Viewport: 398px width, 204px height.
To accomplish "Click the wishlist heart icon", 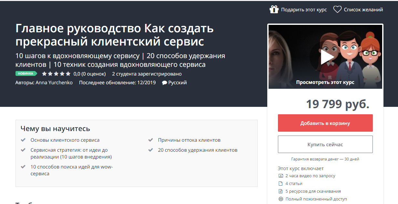I will tap(337, 10).
